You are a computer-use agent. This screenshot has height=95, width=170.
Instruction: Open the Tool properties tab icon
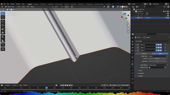pos(132,38)
